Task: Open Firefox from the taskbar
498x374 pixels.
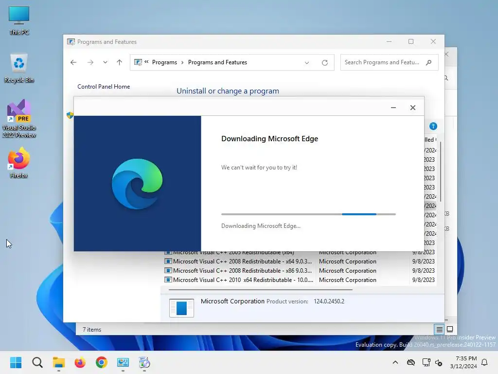Action: coord(80,362)
